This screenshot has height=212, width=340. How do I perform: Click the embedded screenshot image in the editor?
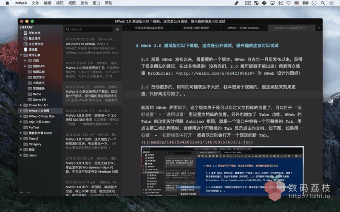222,171
